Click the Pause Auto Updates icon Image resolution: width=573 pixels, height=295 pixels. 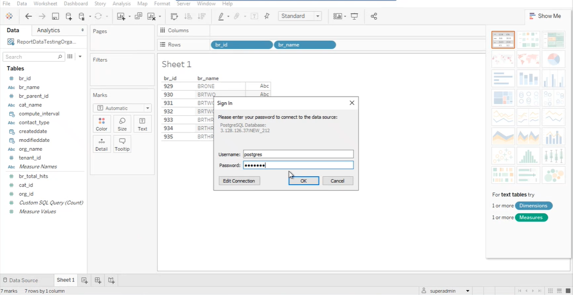point(82,16)
